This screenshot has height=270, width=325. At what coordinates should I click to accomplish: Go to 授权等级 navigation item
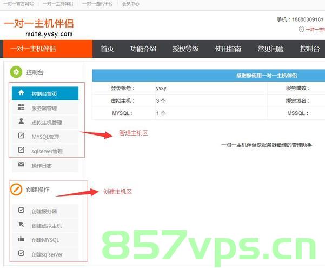pyautogui.click(x=185, y=49)
